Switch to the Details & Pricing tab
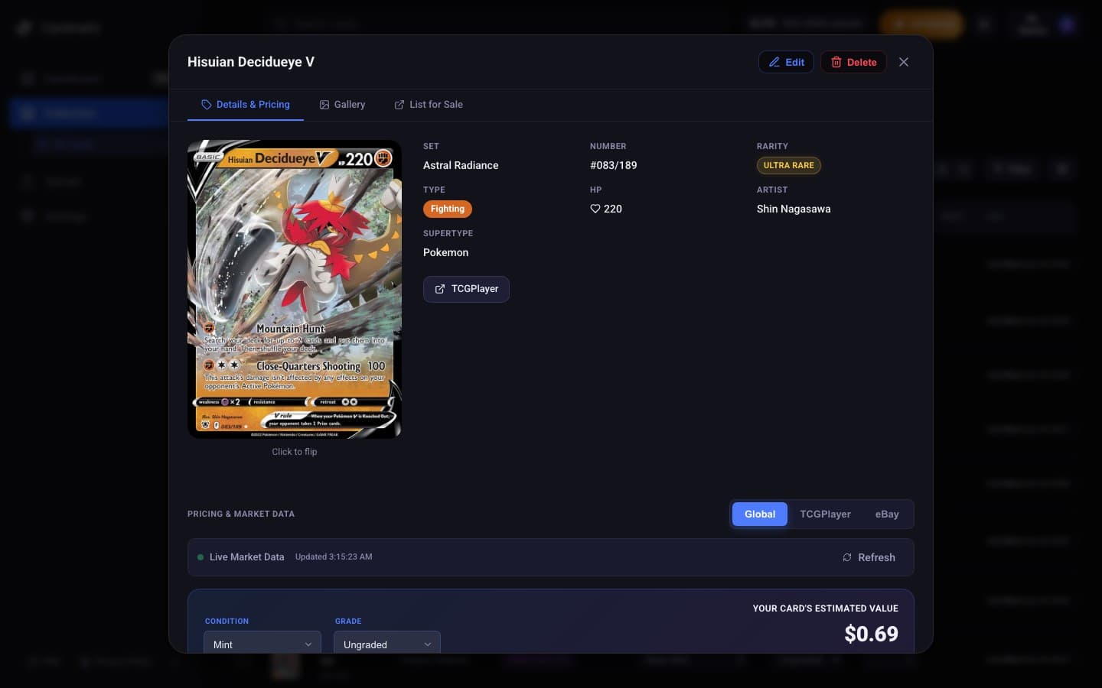The image size is (1102, 688). [246, 105]
